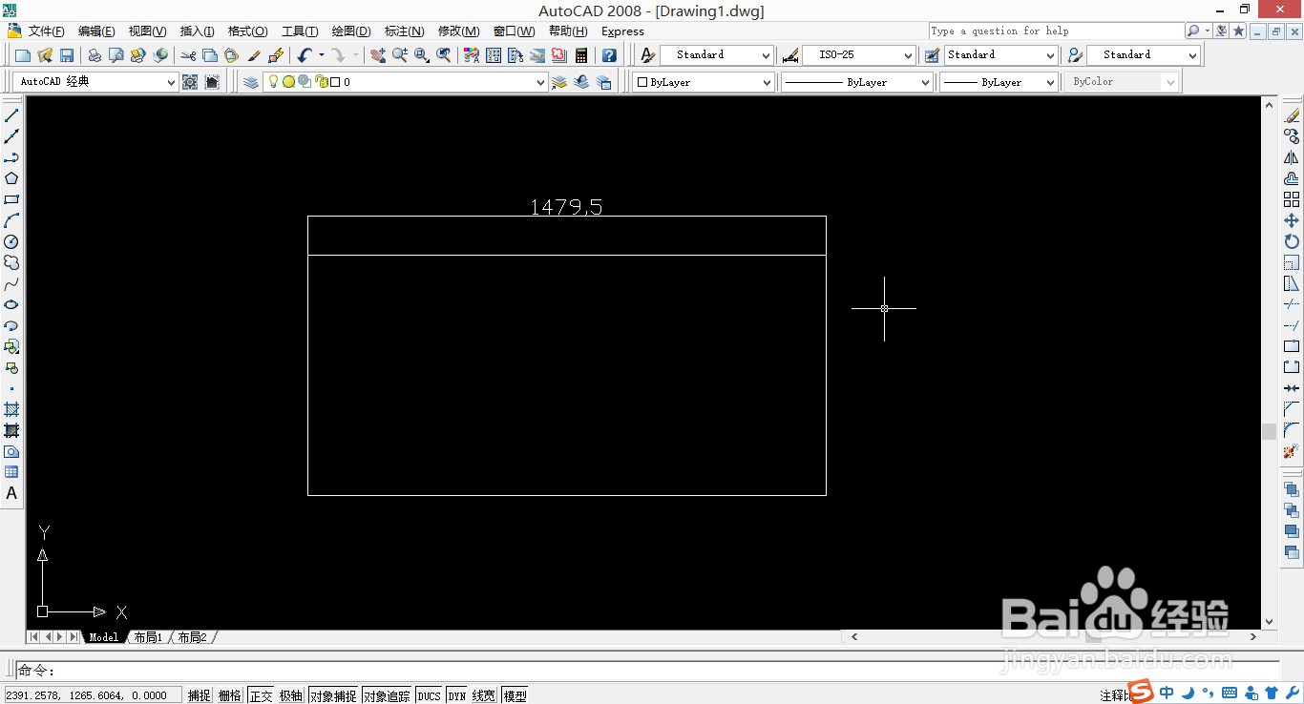Toggle DYN dynamic input in status bar

coord(457,695)
